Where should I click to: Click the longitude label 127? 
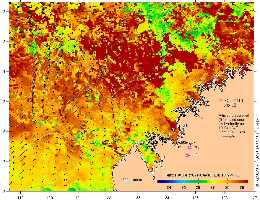[254, 198]
